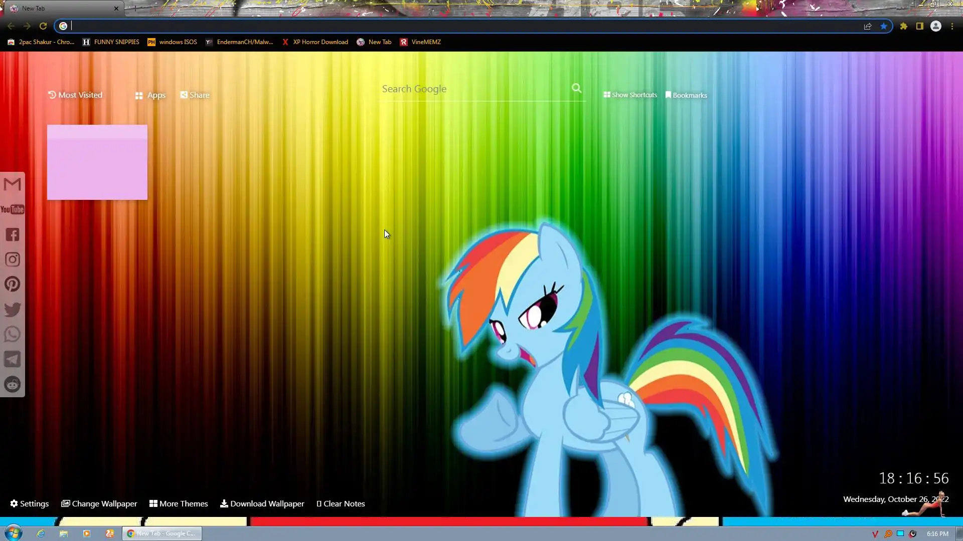
Task: Click the Reddit sidebar icon
Action: [x=13, y=384]
